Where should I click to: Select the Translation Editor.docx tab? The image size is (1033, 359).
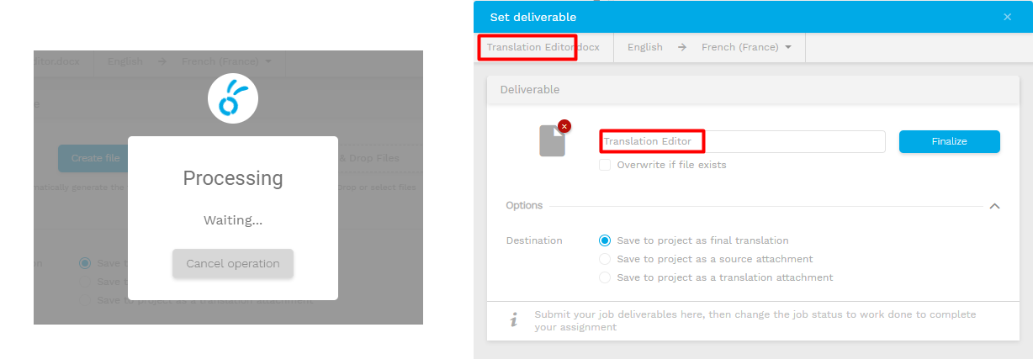tap(543, 48)
